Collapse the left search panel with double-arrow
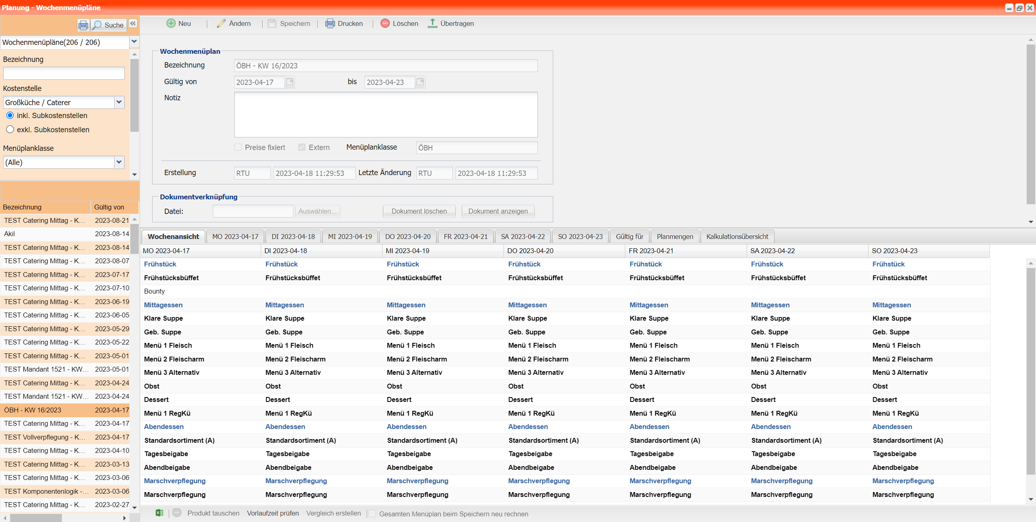This screenshot has height=522, width=1036. coord(133,23)
